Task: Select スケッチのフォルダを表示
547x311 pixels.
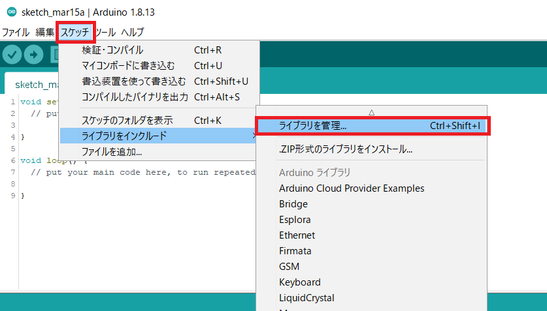Action: click(159, 121)
